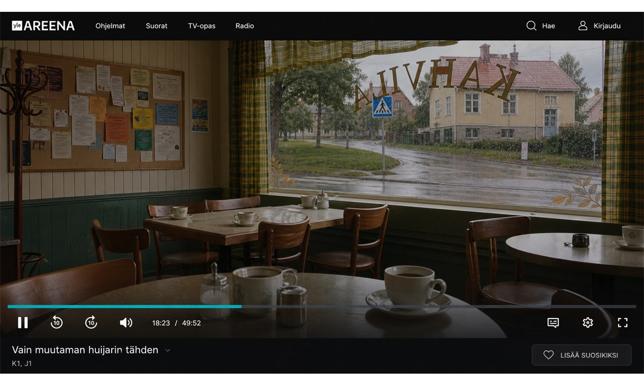
Task: Click the 18:23 elapsed time display
Action: [x=161, y=323]
